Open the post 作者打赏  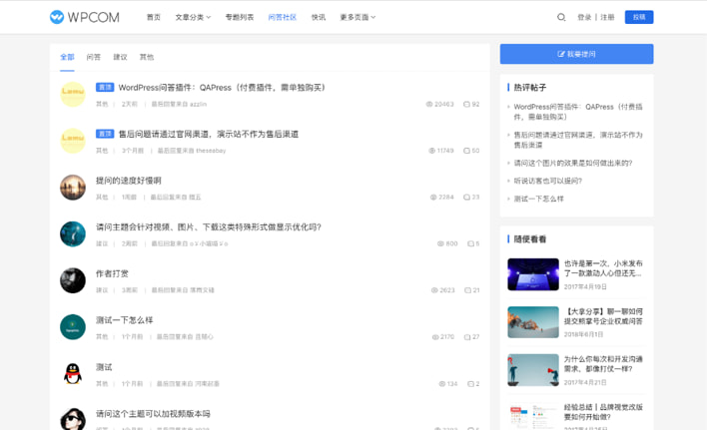coord(112,273)
